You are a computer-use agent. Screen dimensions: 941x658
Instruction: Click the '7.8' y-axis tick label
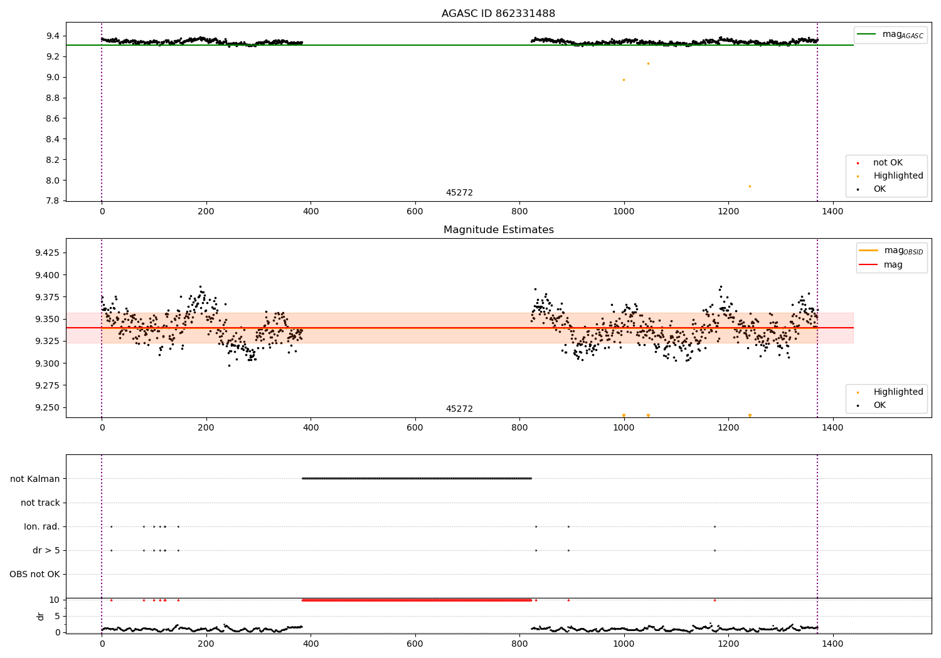tap(54, 201)
